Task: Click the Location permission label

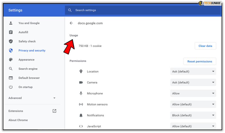Action: tap(93, 71)
